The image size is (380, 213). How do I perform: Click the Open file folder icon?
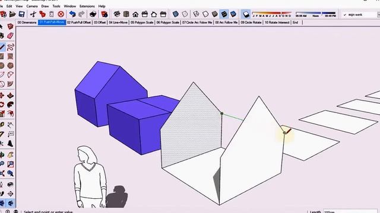[12, 14]
